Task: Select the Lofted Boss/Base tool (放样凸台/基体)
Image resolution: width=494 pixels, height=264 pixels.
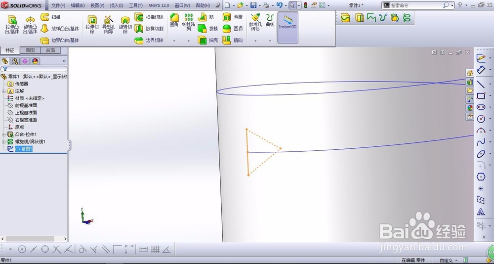Action: pyautogui.click(x=60, y=28)
